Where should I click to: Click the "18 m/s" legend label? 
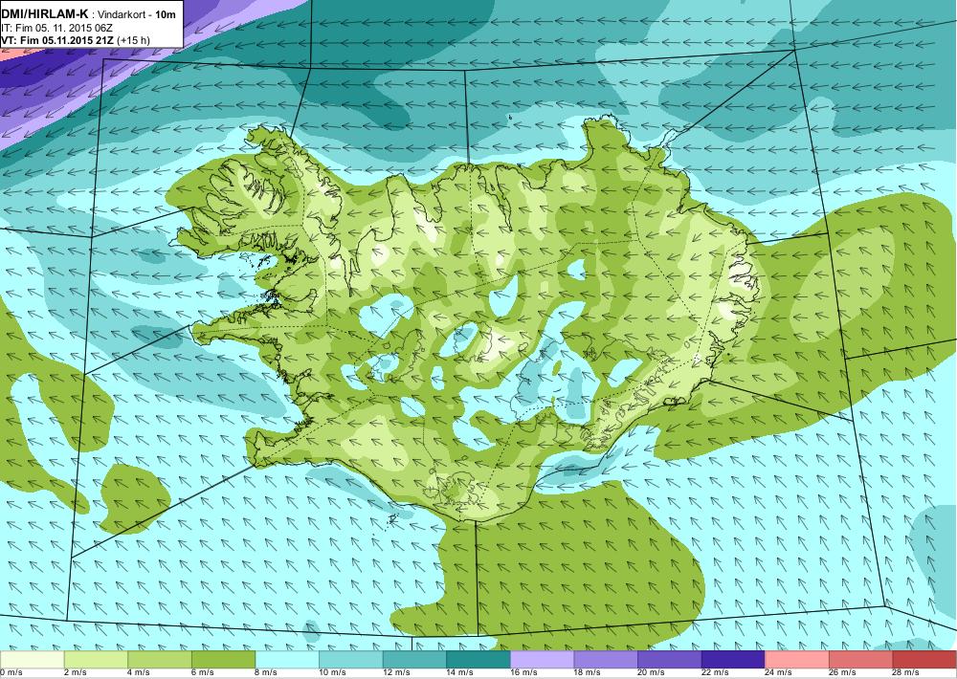pyautogui.click(x=588, y=672)
